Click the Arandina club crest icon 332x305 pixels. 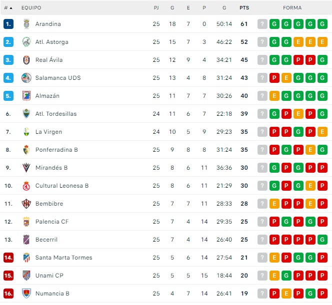click(x=26, y=24)
